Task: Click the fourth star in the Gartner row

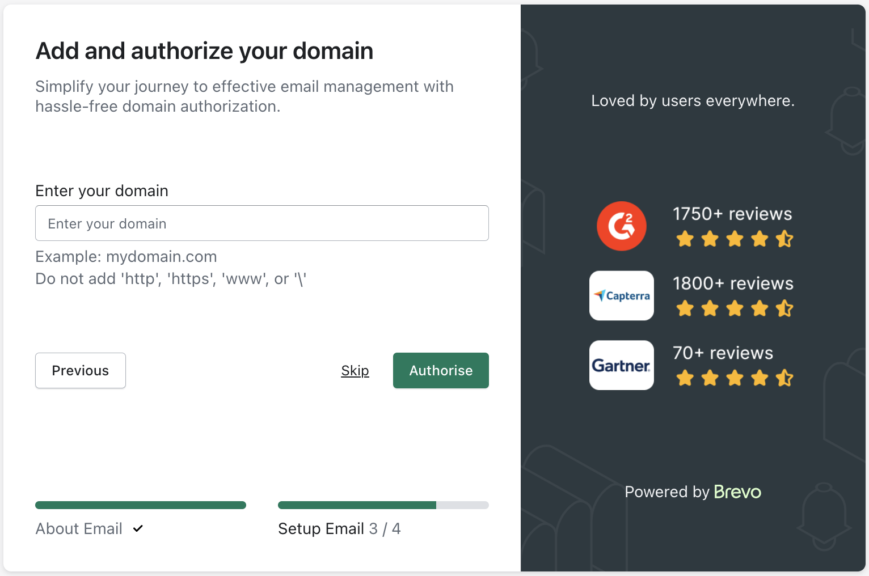Action: (x=760, y=378)
